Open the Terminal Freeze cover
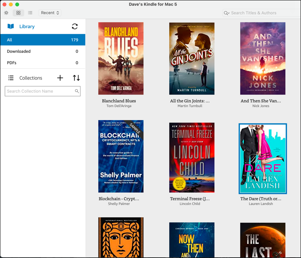Image resolution: width=301 pixels, height=258 pixels. point(192,157)
